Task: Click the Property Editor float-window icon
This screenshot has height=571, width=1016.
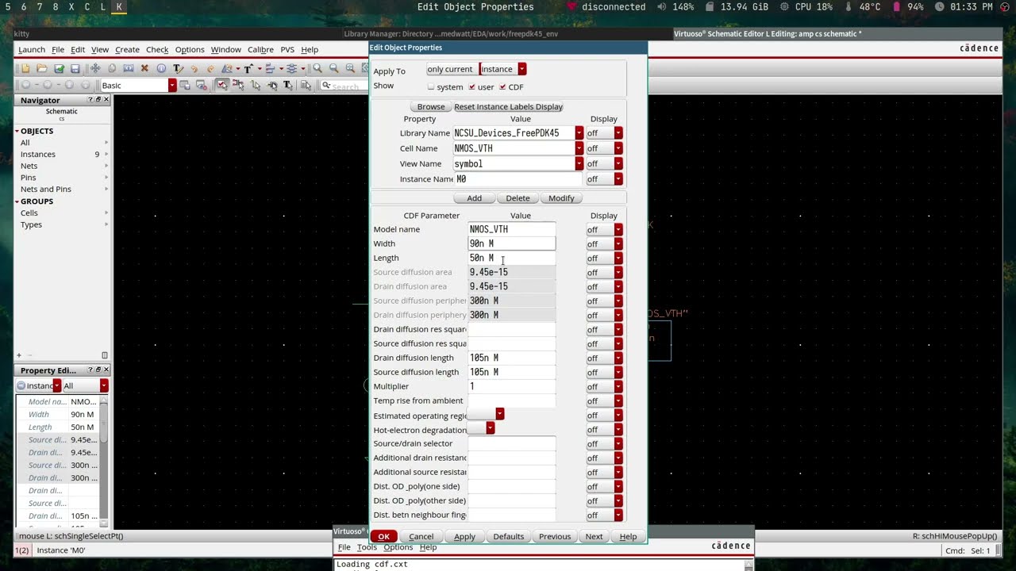Action: (98, 370)
